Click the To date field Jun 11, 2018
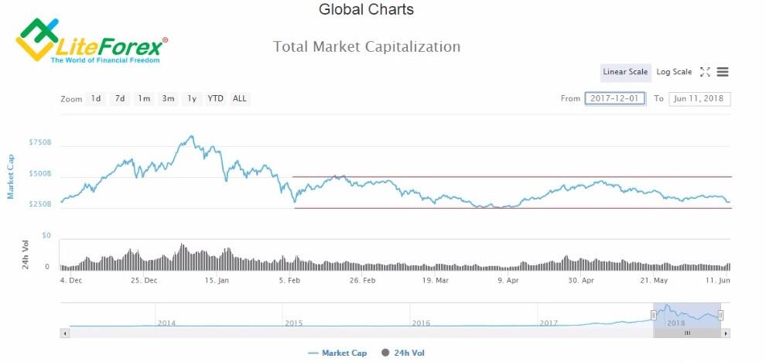Viewport: 766px width, 362px height. pos(699,99)
